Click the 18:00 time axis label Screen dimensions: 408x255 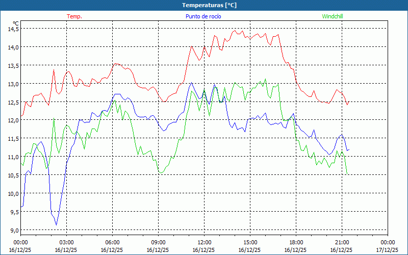[296, 242]
